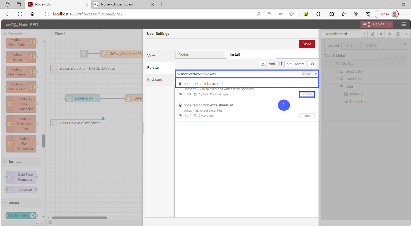
Task: Open the configuration nodes gear icon
Action: tap(389, 34)
